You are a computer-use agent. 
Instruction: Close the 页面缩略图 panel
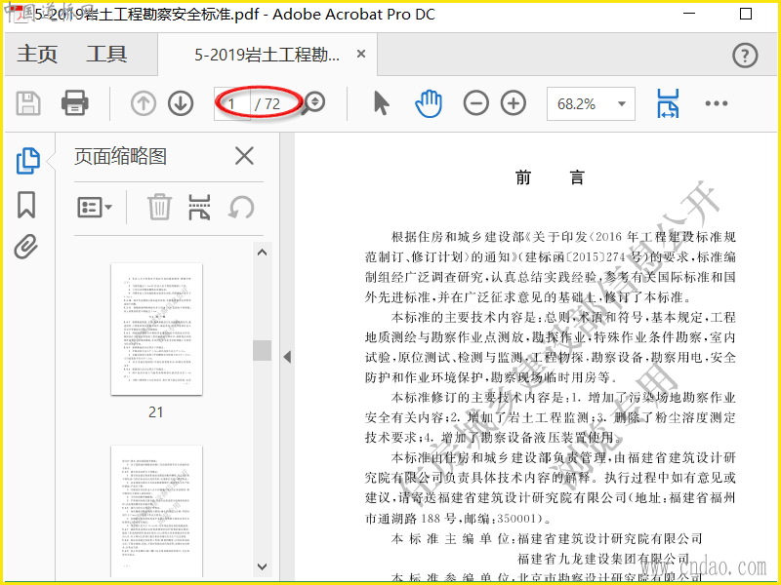point(244,156)
